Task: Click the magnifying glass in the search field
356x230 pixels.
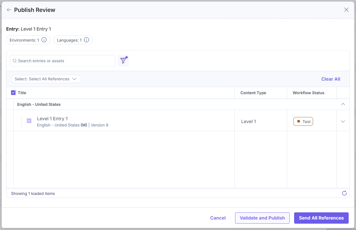Action: [x=14, y=61]
